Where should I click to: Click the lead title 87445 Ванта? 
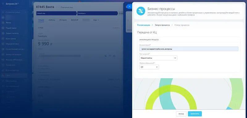[x=45, y=7]
